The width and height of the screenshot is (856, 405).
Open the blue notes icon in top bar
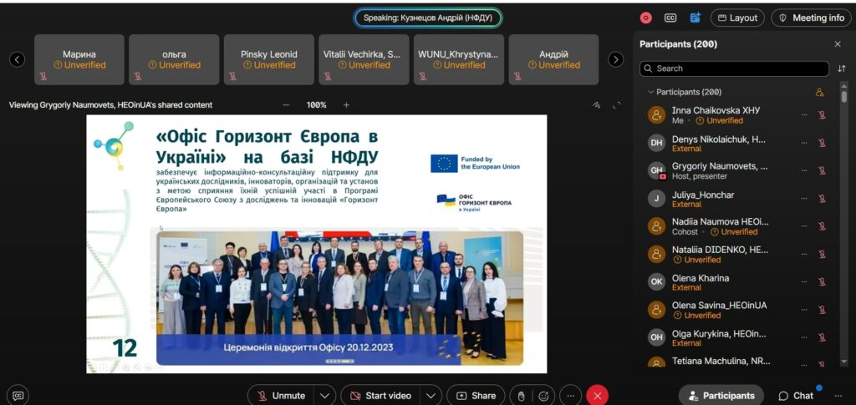pos(695,18)
